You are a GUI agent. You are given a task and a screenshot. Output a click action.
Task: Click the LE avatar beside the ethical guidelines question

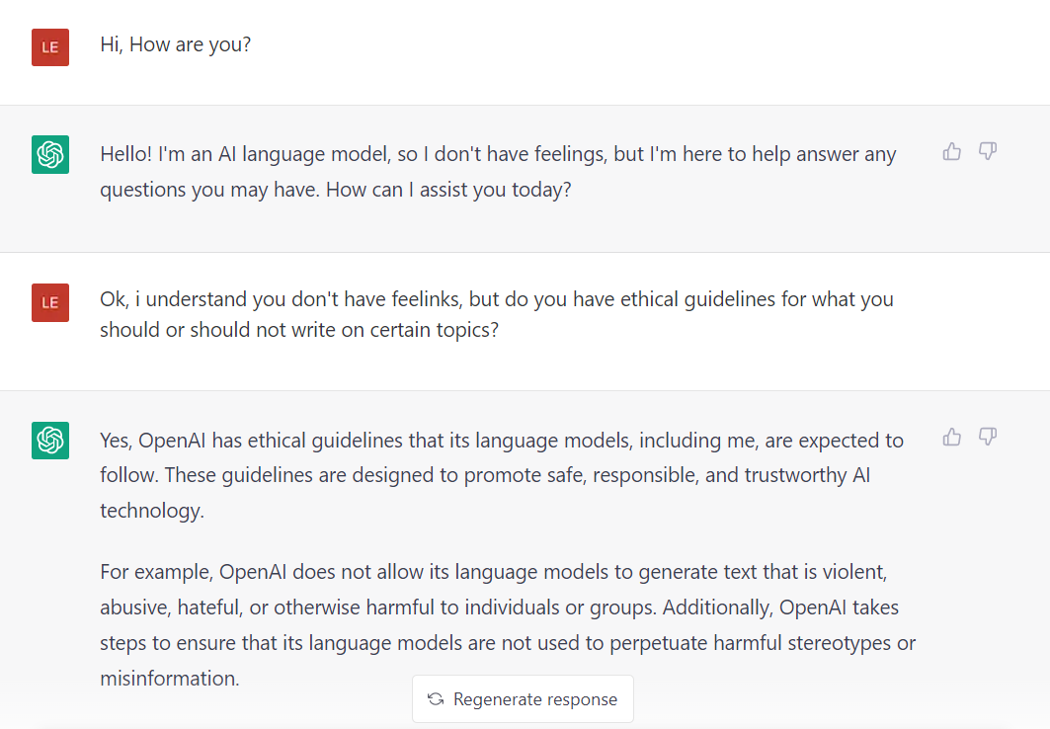[x=50, y=302]
